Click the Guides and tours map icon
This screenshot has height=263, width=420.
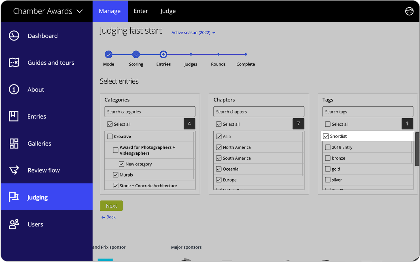pyautogui.click(x=14, y=63)
